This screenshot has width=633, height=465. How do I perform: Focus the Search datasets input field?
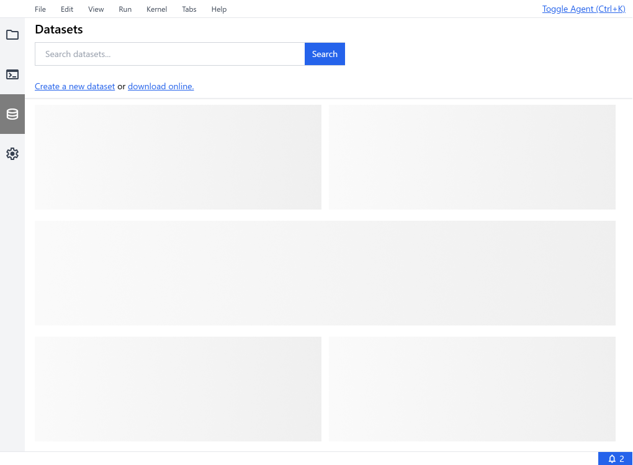[169, 54]
